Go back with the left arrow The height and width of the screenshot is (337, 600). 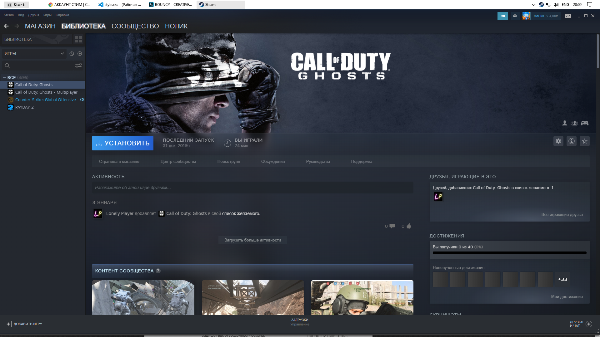pyautogui.click(x=6, y=26)
